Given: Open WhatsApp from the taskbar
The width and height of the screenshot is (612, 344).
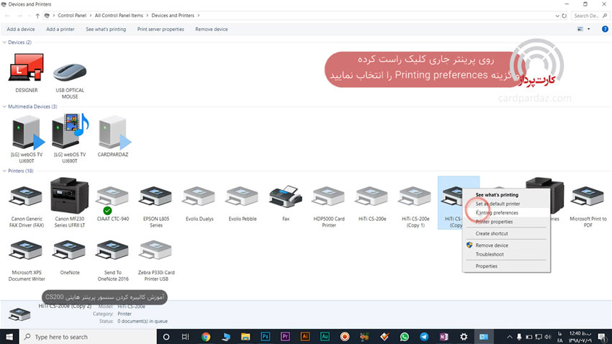Looking at the screenshot, I should tap(405, 337).
